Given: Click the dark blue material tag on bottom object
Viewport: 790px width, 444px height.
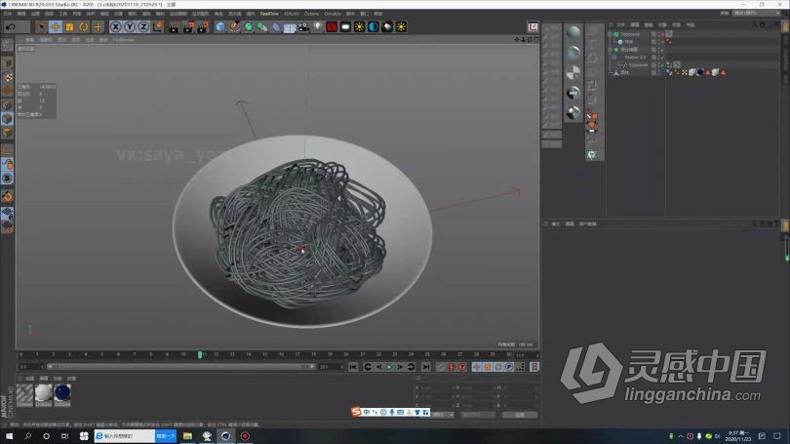Looking at the screenshot, I should tap(700, 72).
